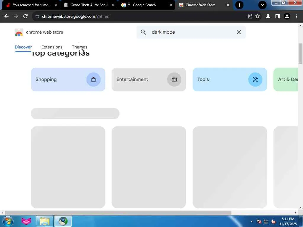Open the Art & Design category card

(x=286, y=80)
